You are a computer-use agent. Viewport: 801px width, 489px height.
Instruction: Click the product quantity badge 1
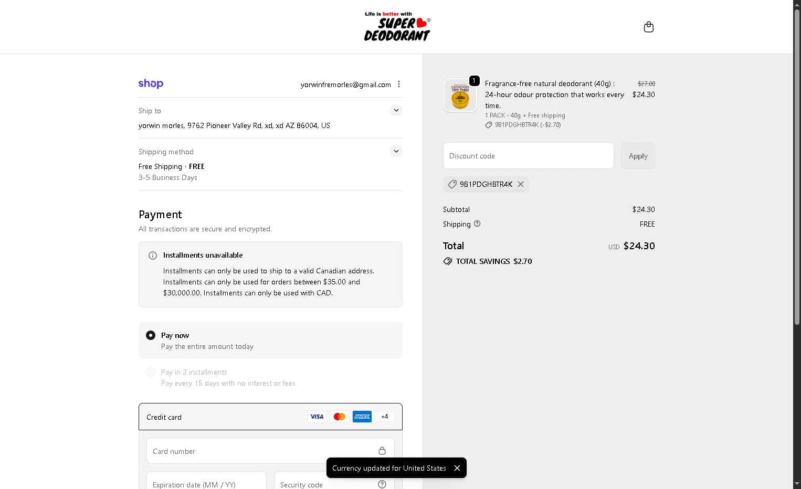point(475,81)
